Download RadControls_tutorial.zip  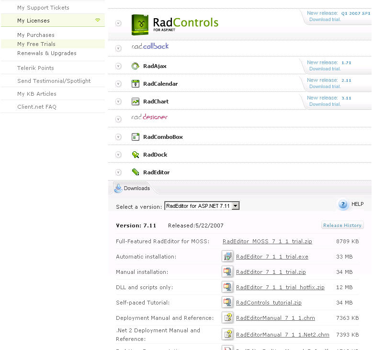pos(269,303)
